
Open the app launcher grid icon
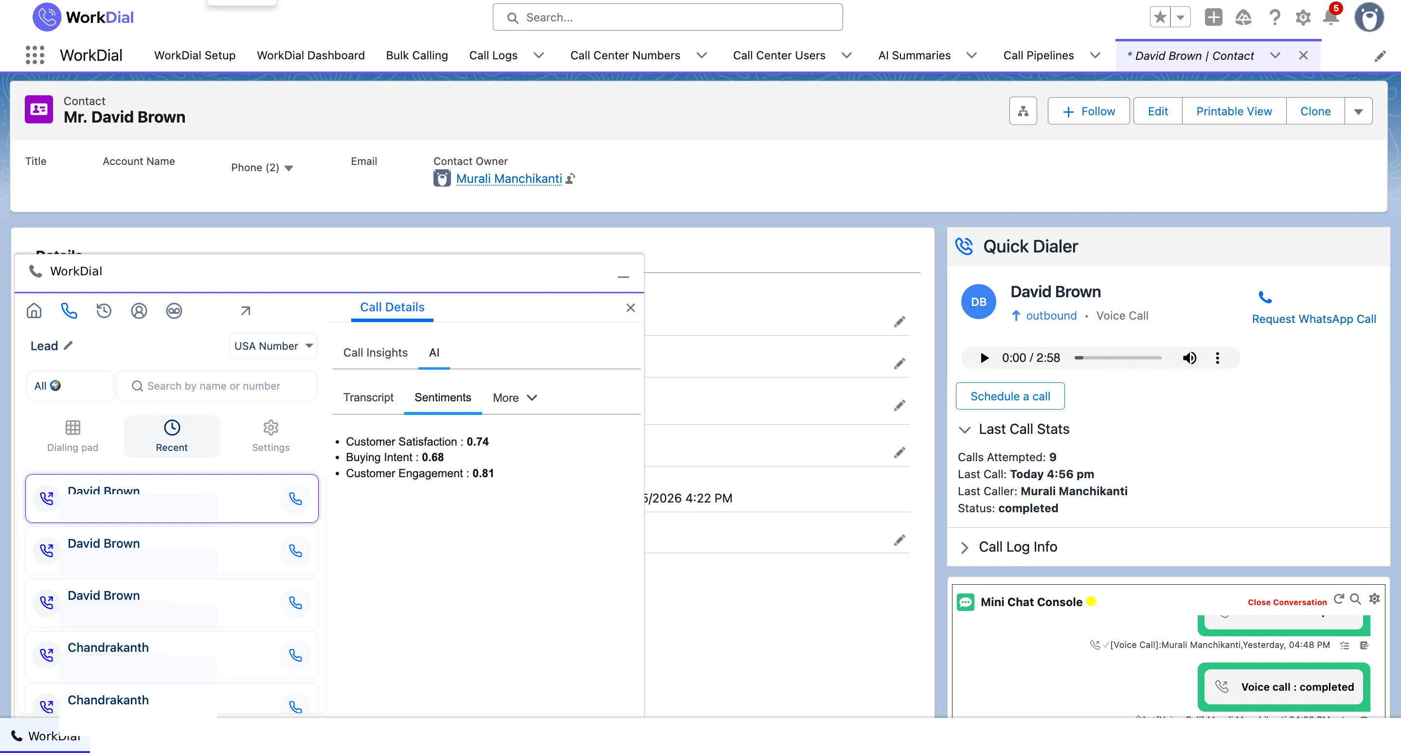pos(35,55)
